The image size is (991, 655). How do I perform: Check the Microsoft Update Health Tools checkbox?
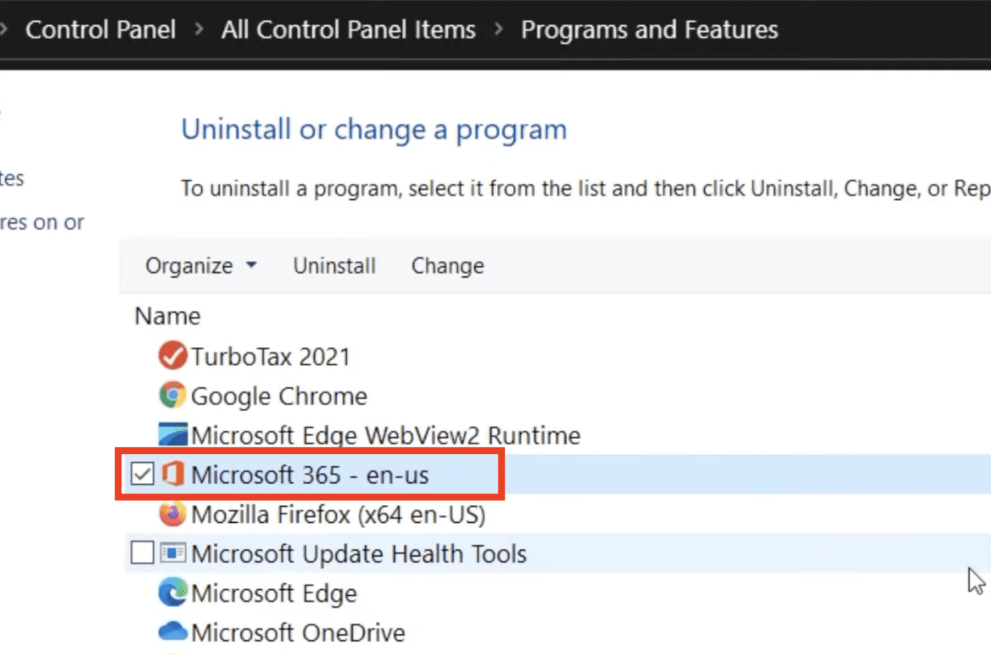coord(141,553)
